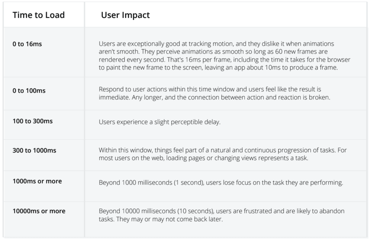Click the 'Time to Load' column header
This screenshot has width=371, height=240.
pyautogui.click(x=39, y=15)
